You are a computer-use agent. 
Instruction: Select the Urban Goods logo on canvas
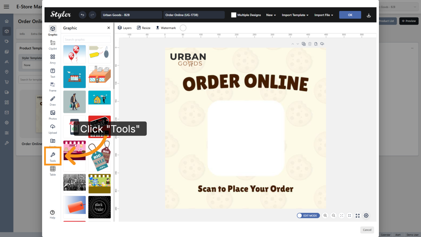188,60
